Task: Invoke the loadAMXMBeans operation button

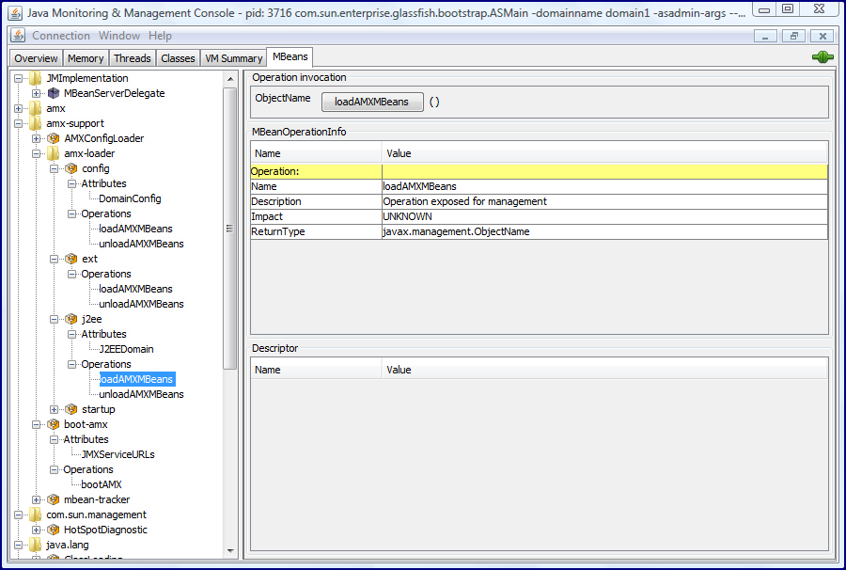Action: point(372,102)
